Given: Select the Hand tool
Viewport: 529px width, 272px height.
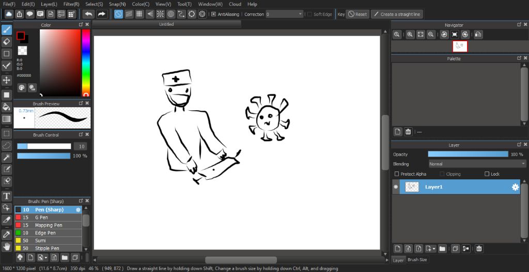Looking at the screenshot, I should click(x=6, y=246).
